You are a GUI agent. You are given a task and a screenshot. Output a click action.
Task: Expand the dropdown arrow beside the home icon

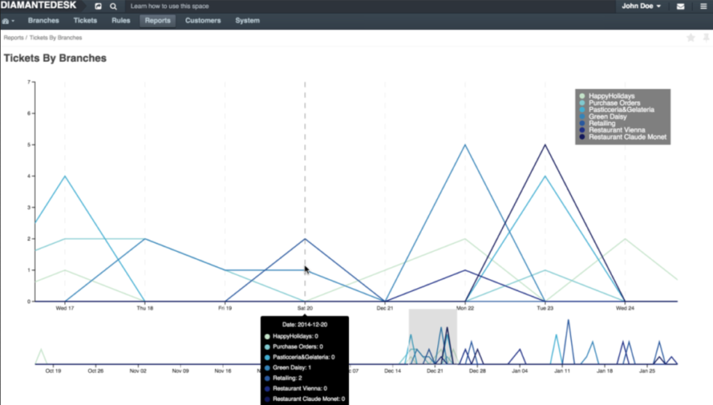[14, 20]
